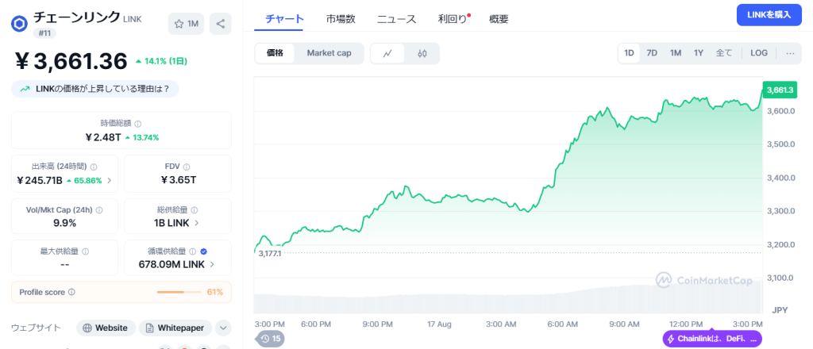Add LINK to watchlist with star button
This screenshot has height=349, width=813.
187,24
